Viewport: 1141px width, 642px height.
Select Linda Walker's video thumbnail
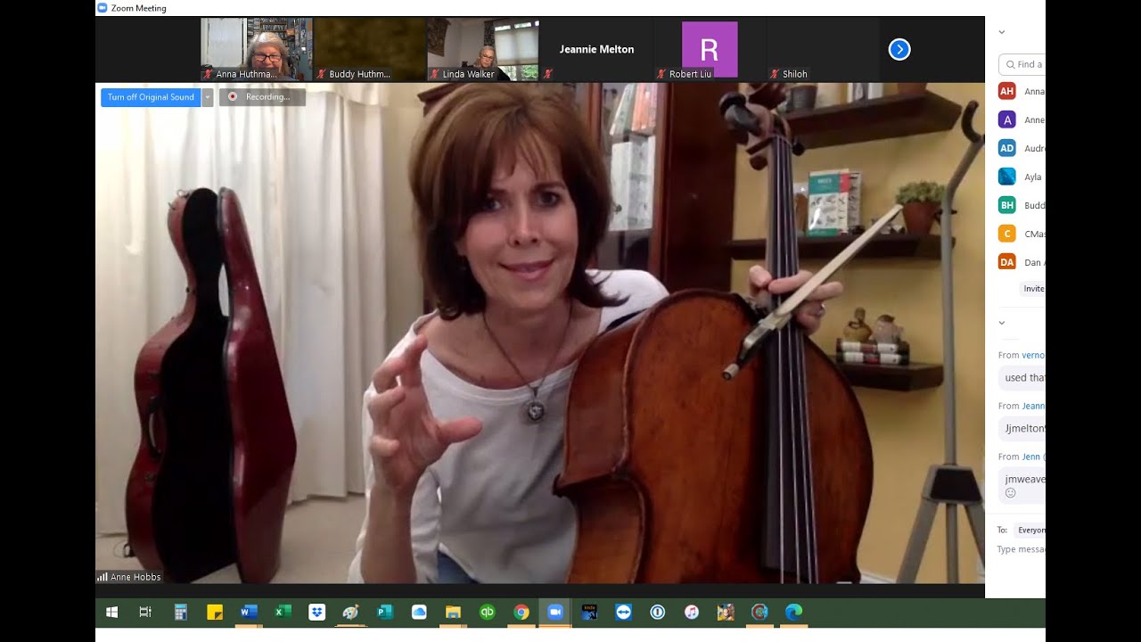coord(482,49)
